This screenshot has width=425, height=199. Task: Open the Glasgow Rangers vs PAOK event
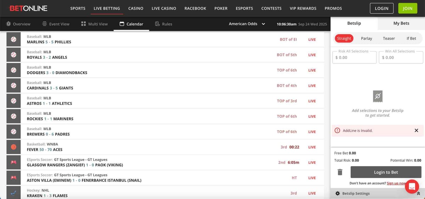pyautogui.click(x=165, y=162)
